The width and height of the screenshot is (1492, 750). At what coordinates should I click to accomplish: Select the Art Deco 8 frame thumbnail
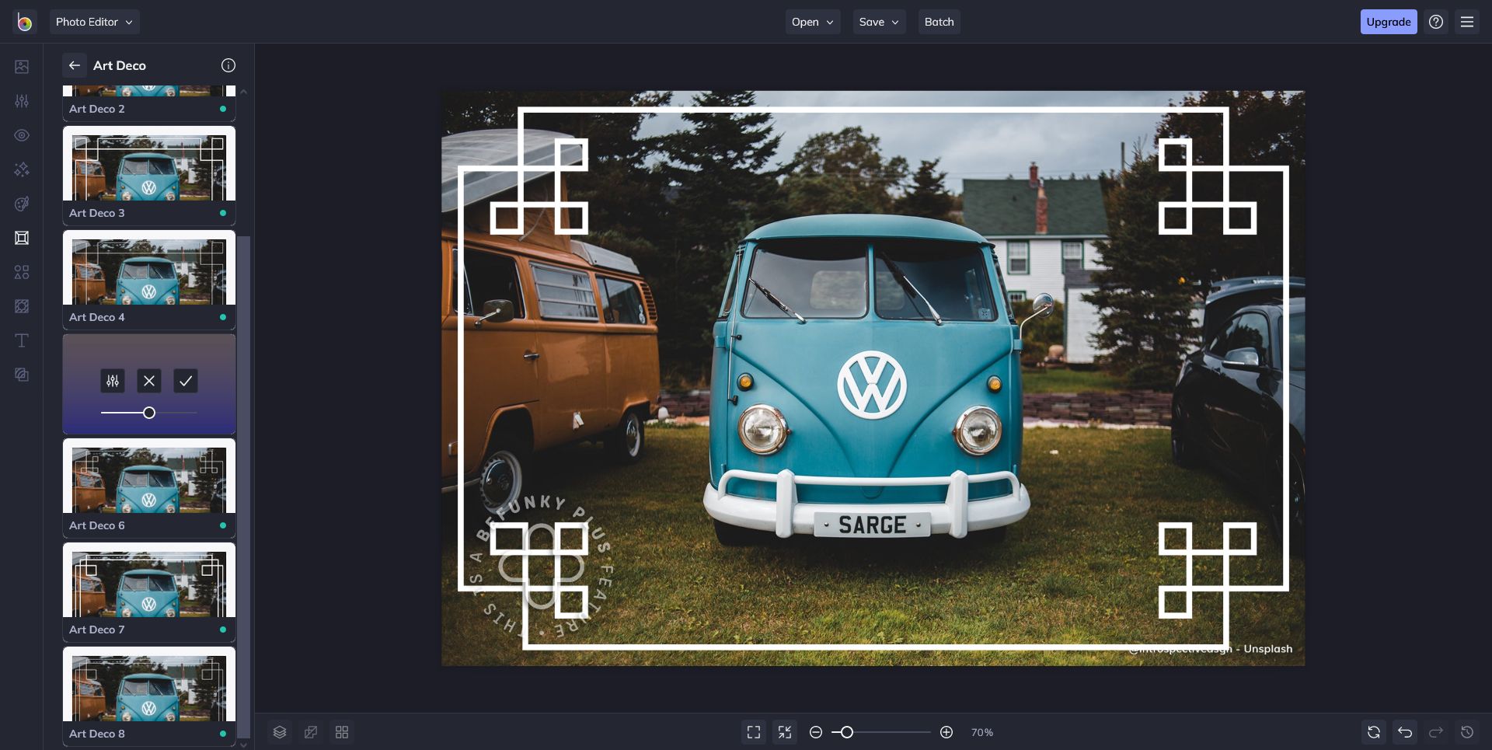[x=149, y=696]
